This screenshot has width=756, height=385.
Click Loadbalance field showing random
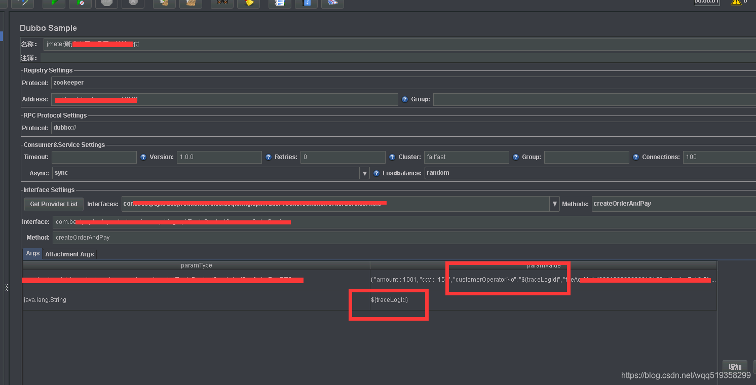[590, 173]
